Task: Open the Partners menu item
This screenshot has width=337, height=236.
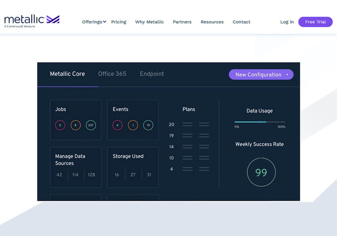Action: [x=182, y=22]
